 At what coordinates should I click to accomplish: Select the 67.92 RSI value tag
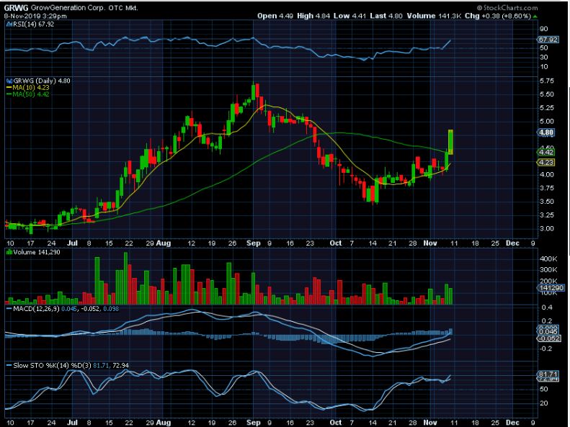pyautogui.click(x=545, y=39)
